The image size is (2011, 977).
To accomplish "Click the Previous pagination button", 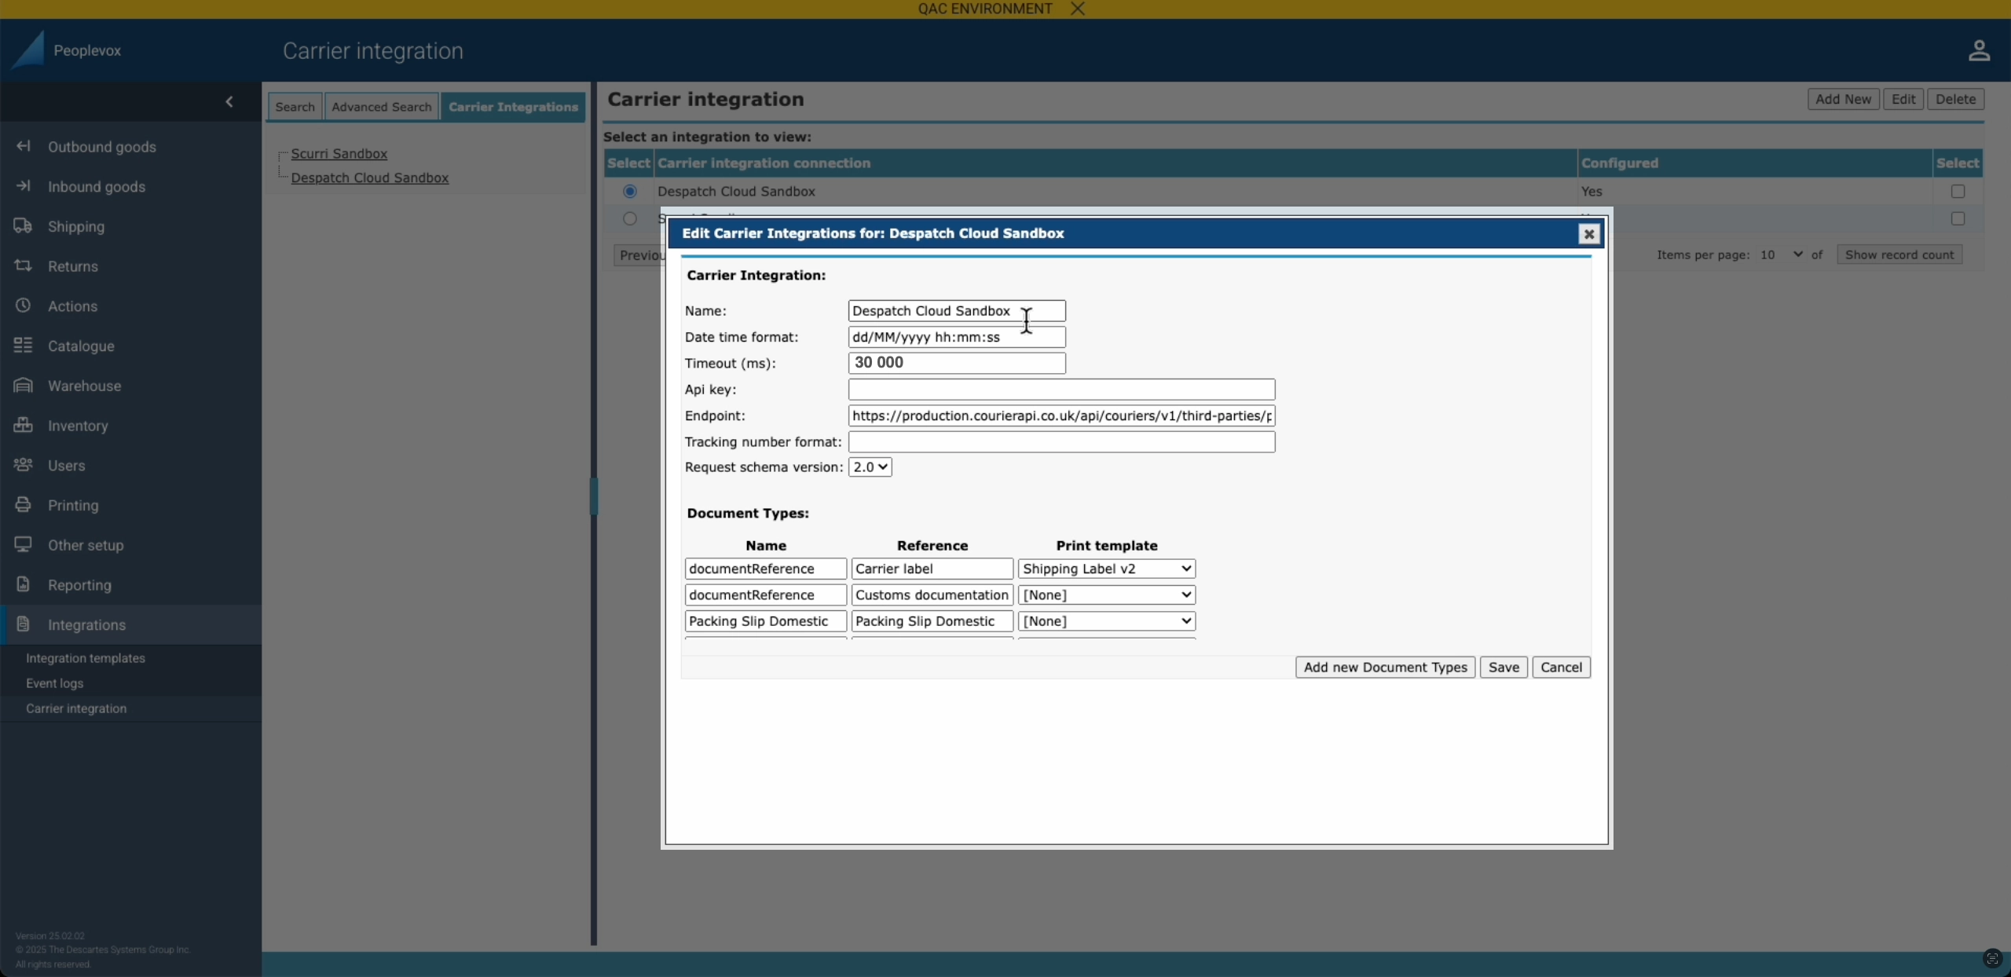I will pos(640,254).
